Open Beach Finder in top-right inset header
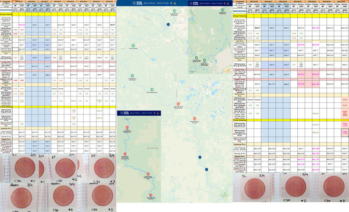 point(217,3)
